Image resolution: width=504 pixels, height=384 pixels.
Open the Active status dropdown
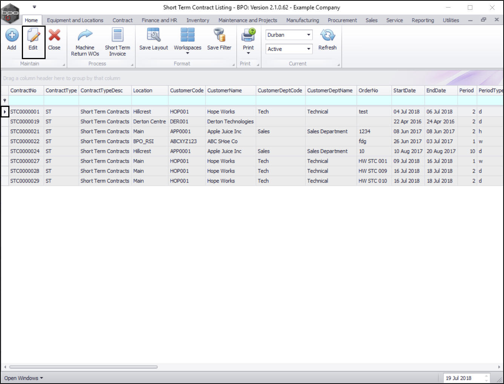click(289, 49)
